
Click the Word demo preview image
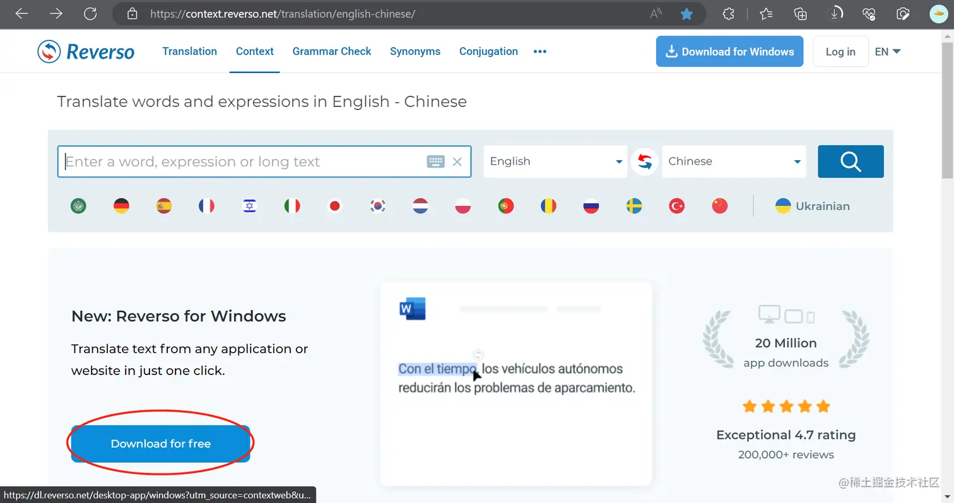(x=516, y=384)
